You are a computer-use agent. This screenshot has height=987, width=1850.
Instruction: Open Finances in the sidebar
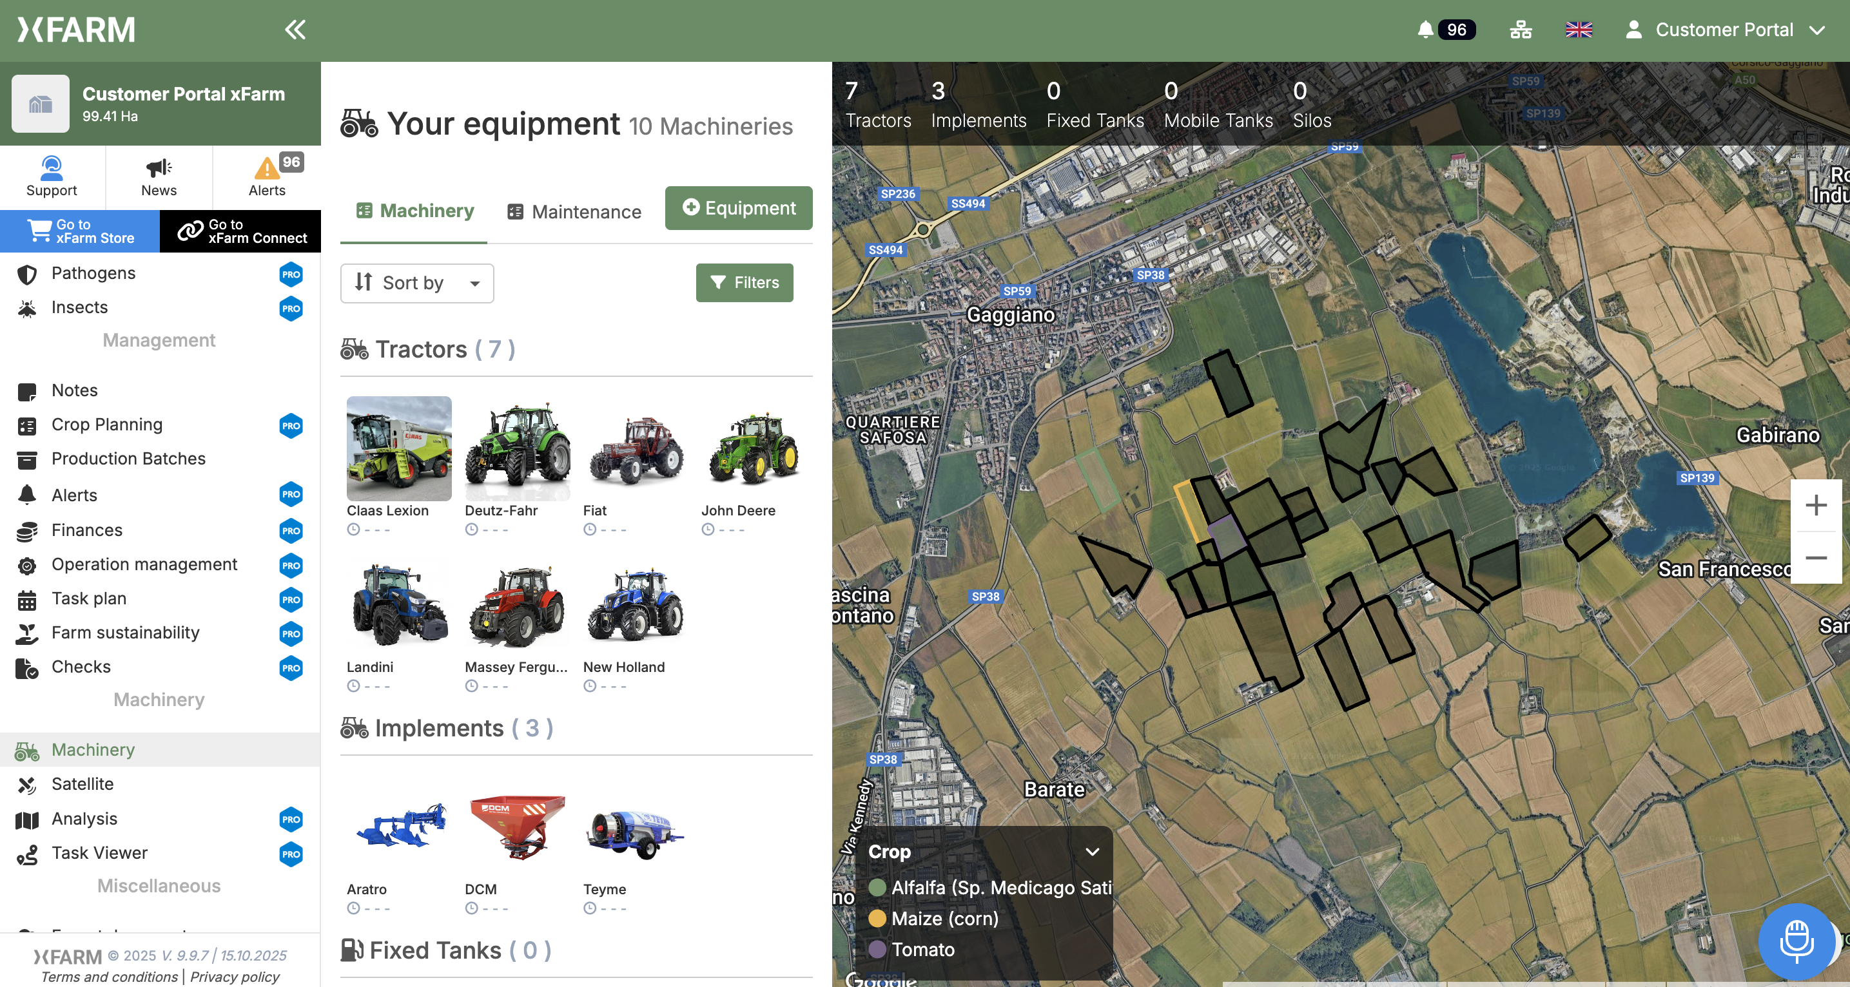[x=159, y=530]
